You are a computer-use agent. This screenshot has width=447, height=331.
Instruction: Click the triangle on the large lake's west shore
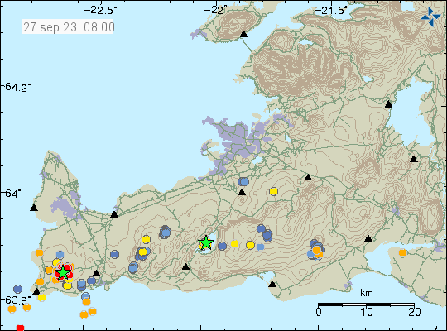388,104
